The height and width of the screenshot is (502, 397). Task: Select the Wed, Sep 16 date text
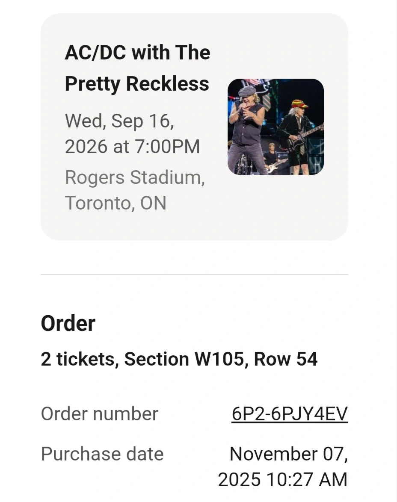(119, 121)
